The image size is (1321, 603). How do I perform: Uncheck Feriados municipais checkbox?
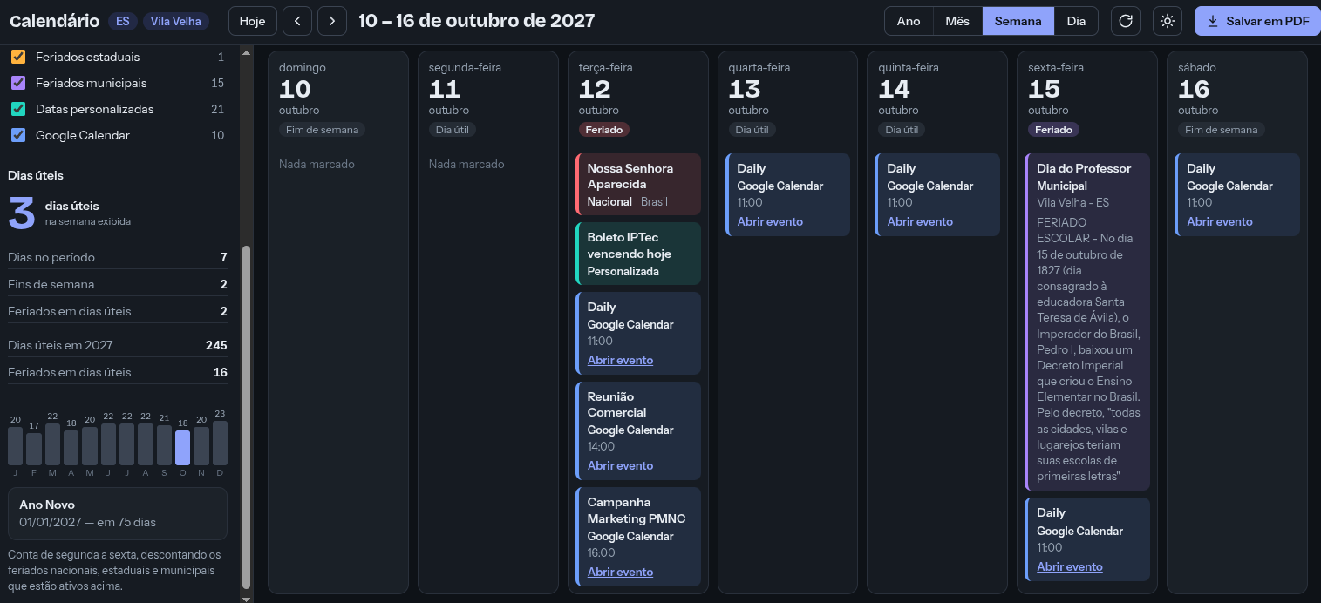point(18,83)
